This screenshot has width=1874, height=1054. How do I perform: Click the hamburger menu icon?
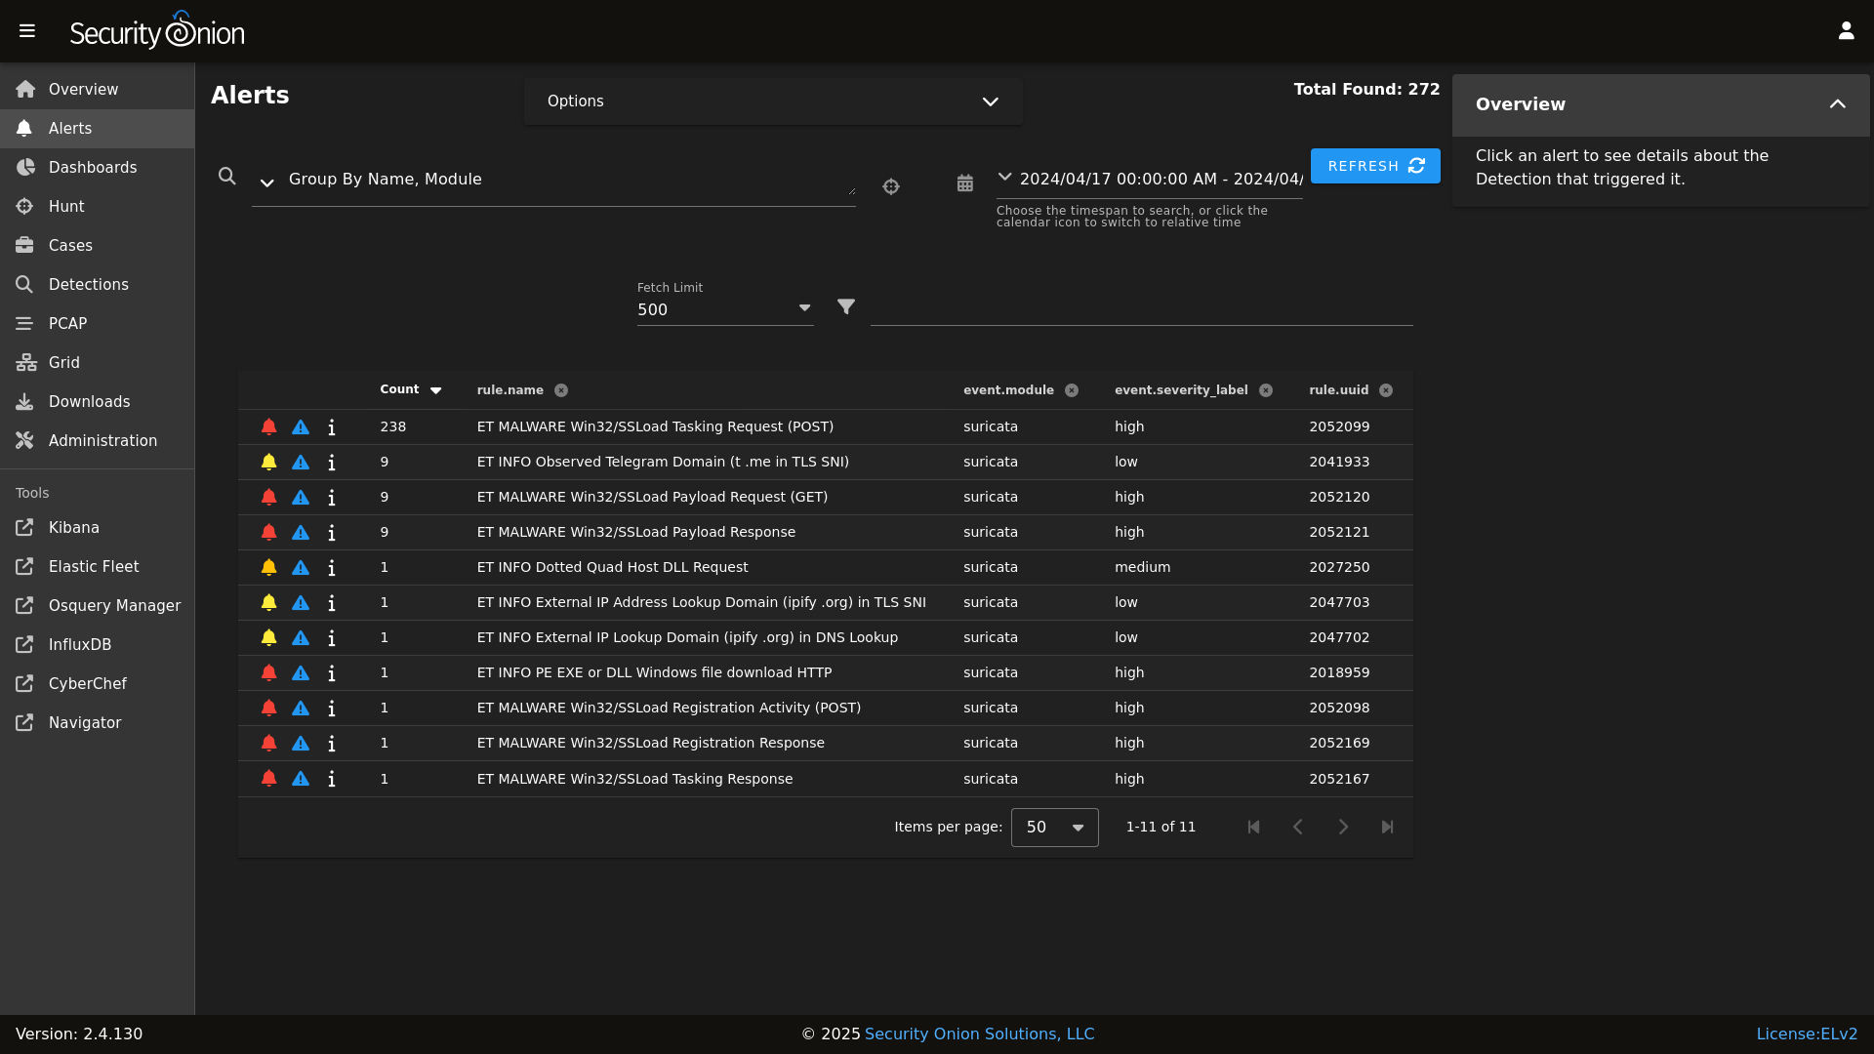click(x=27, y=31)
